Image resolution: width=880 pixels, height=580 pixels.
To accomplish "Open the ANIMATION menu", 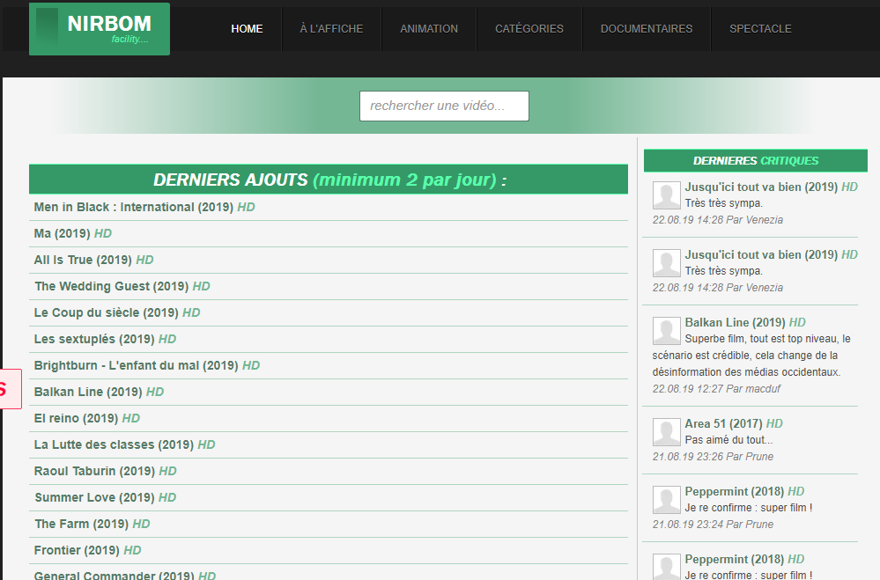I will pyautogui.click(x=429, y=29).
